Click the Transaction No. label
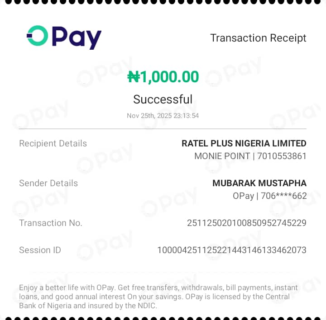The height and width of the screenshot is (320, 326). coord(51,223)
